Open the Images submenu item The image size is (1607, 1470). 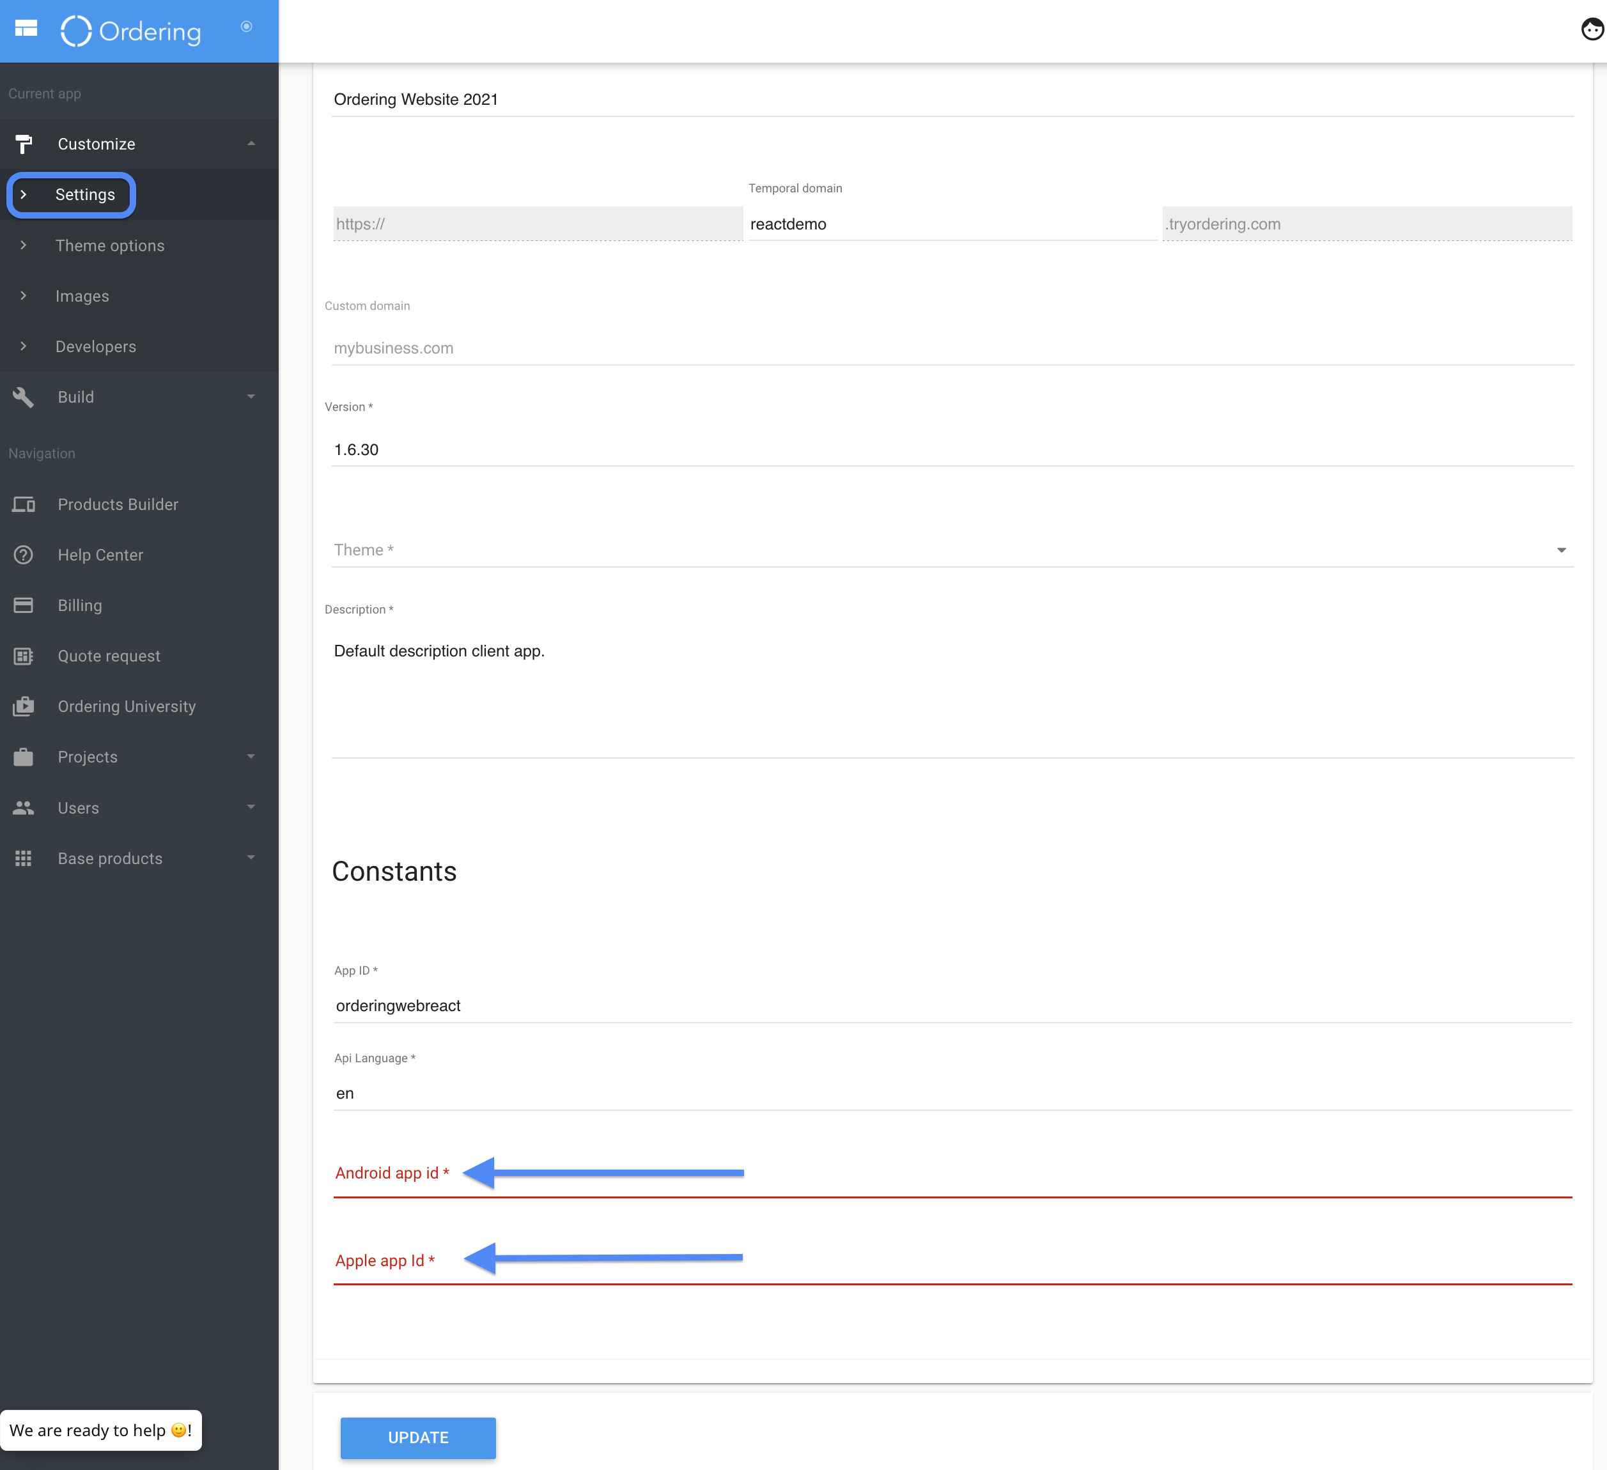pos(82,296)
